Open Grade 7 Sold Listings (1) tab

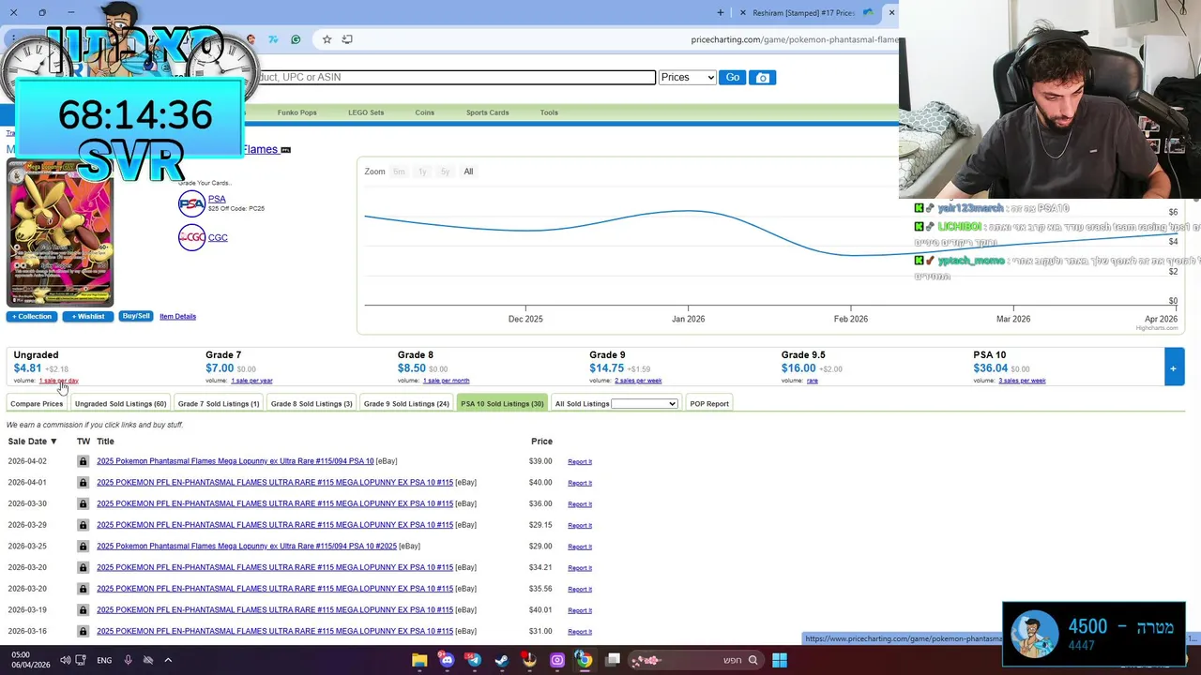point(219,404)
